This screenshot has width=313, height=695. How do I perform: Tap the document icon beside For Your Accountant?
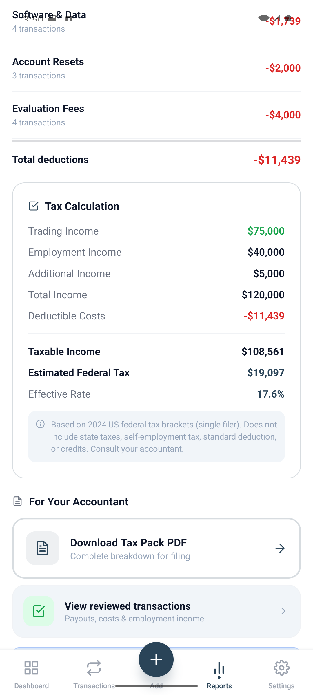coord(18,501)
